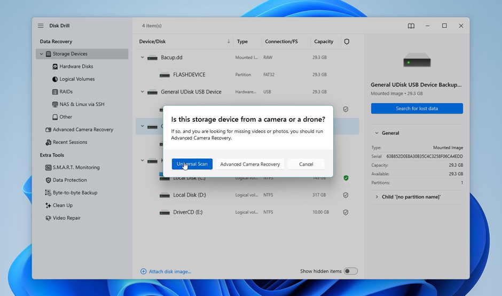
Task: Click the Byte-to-byte Backup icon
Action: point(48,192)
